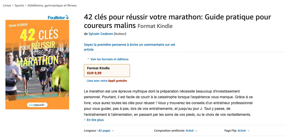The height and width of the screenshot is (137, 289).
Task: Go to the Livres breadcrumb
Action: (x=7, y=5)
